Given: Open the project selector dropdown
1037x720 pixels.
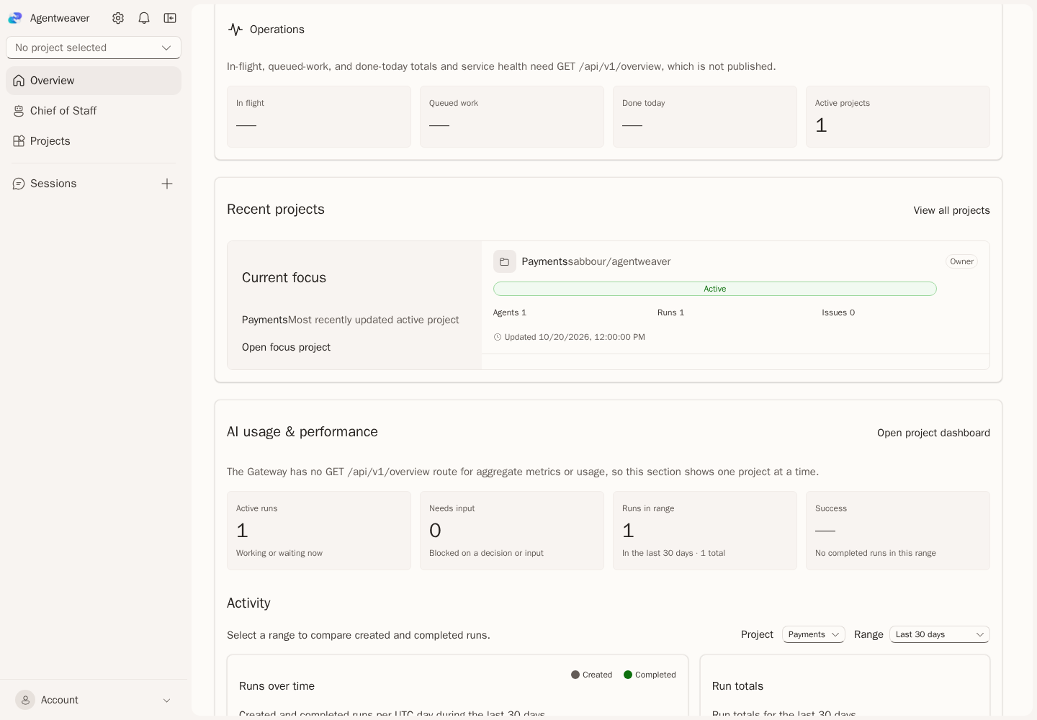Looking at the screenshot, I should tap(94, 48).
